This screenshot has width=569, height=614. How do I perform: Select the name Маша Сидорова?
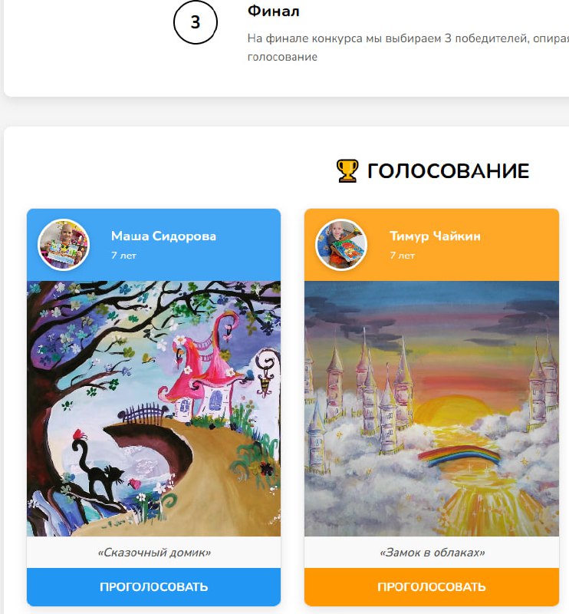tap(163, 236)
